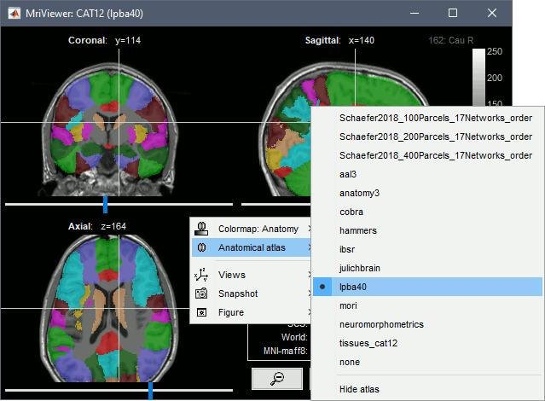
Task: Click the Figure icon in context menu
Action: coord(201,312)
